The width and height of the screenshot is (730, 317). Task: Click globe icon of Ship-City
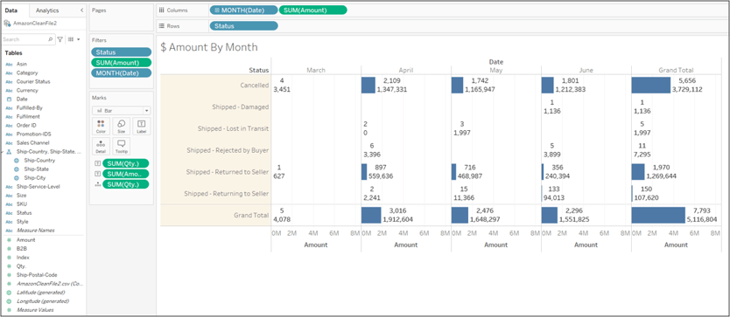point(17,178)
